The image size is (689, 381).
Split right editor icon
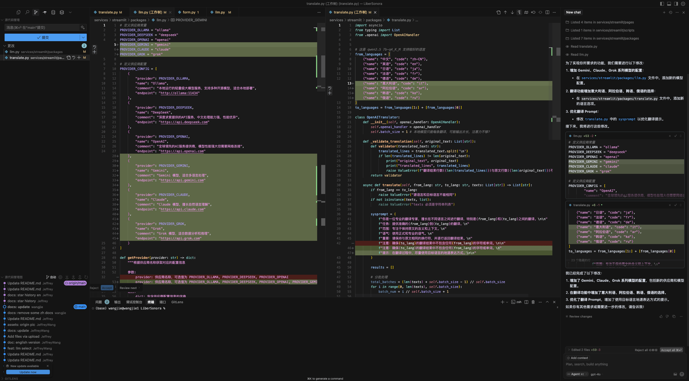[547, 12]
